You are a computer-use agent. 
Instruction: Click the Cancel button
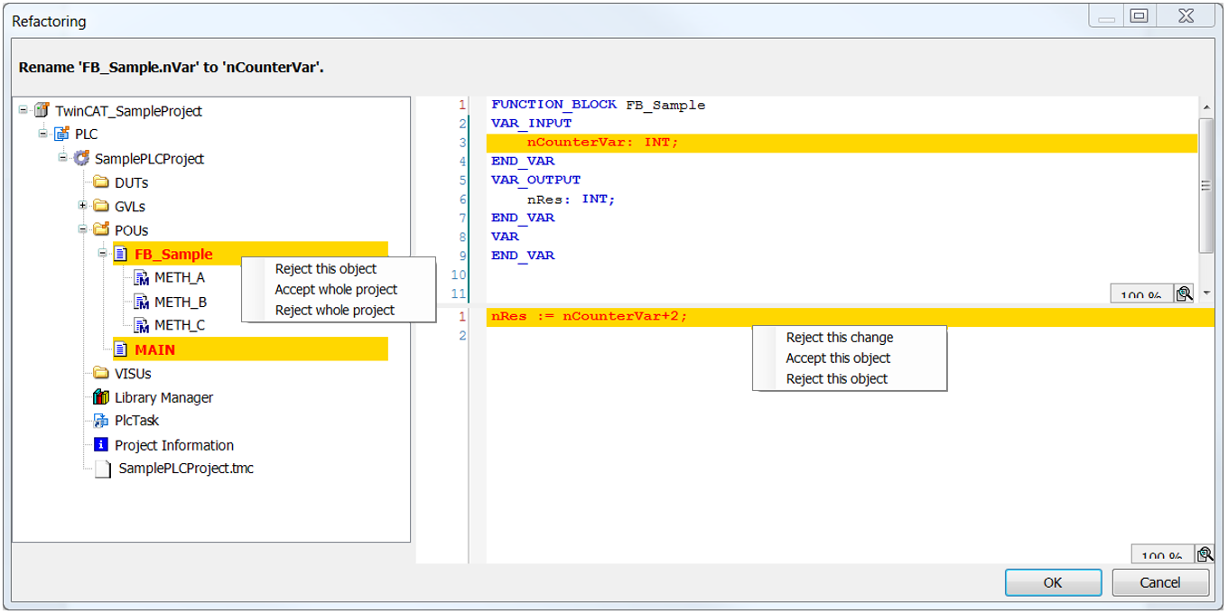point(1160,582)
